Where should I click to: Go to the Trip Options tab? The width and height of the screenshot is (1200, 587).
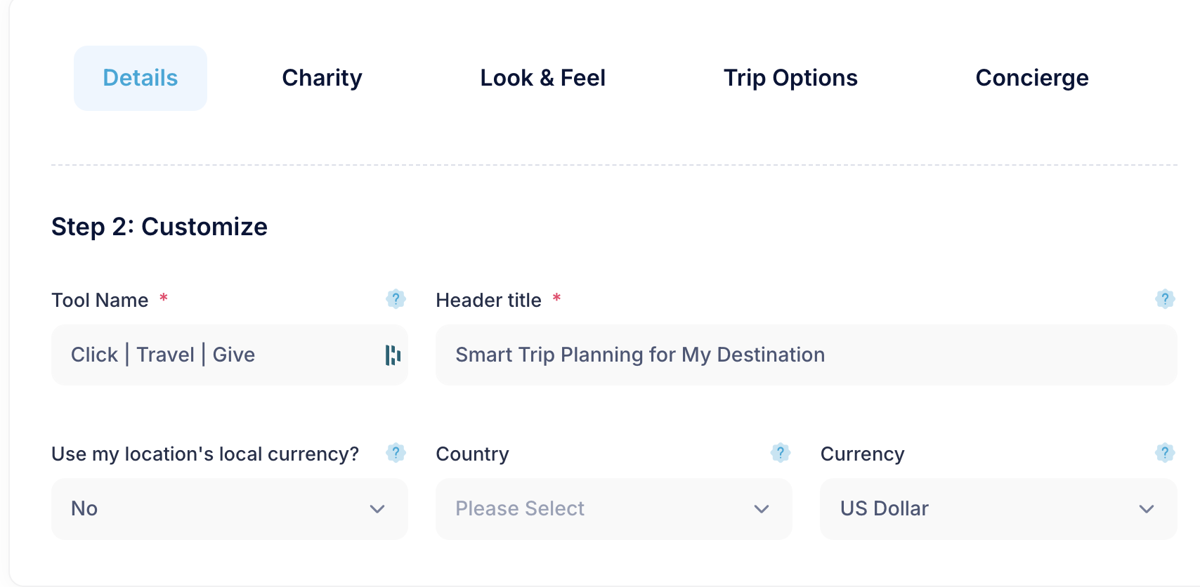pos(790,78)
